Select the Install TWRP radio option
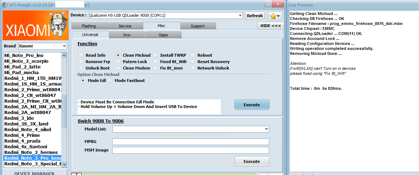The width and height of the screenshot is (419, 175). (x=155, y=55)
